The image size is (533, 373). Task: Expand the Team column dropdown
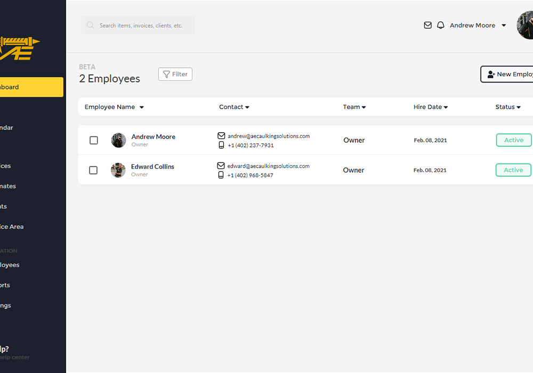point(364,107)
